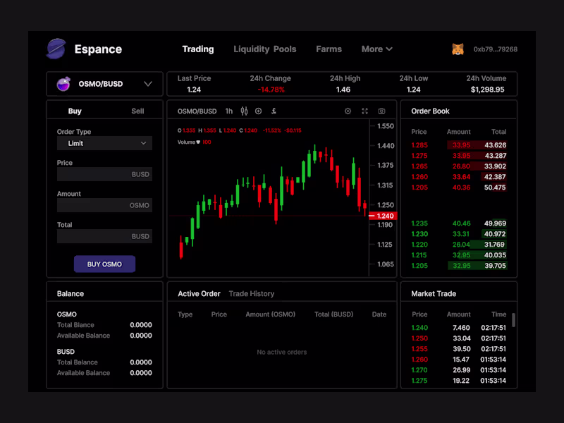This screenshot has height=423, width=564.
Task: Show the Active Order tab
Action: tap(199, 293)
